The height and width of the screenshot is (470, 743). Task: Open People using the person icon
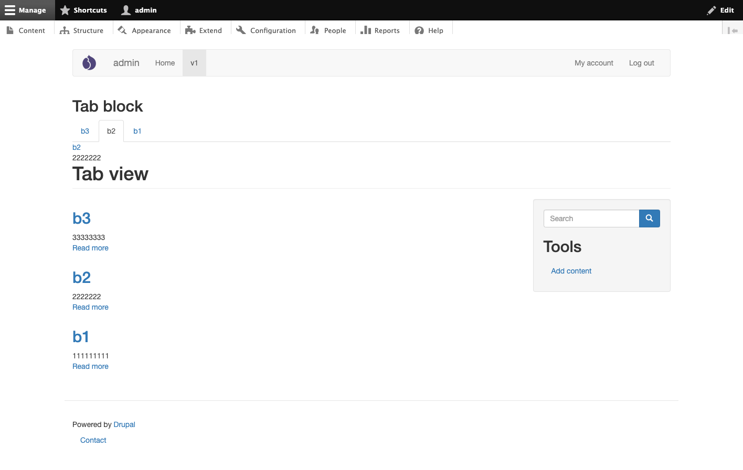pos(314,30)
